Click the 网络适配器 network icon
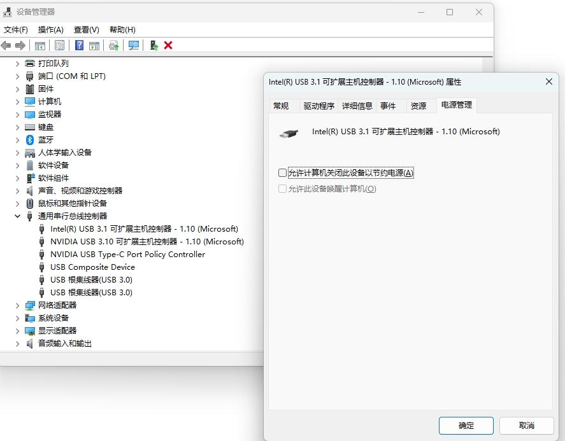 pyautogui.click(x=30, y=305)
